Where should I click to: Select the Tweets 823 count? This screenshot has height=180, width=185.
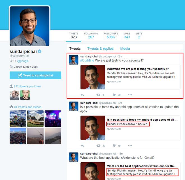(x=74, y=36)
